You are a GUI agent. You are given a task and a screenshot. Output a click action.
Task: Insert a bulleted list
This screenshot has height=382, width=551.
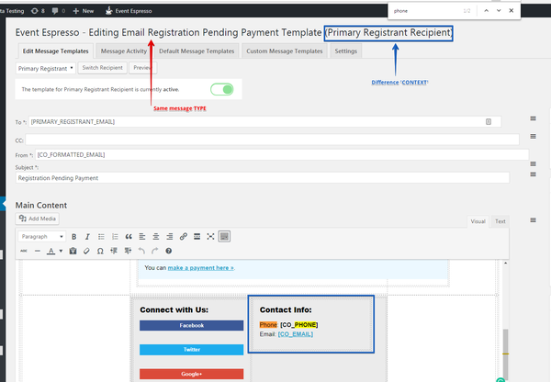101,237
